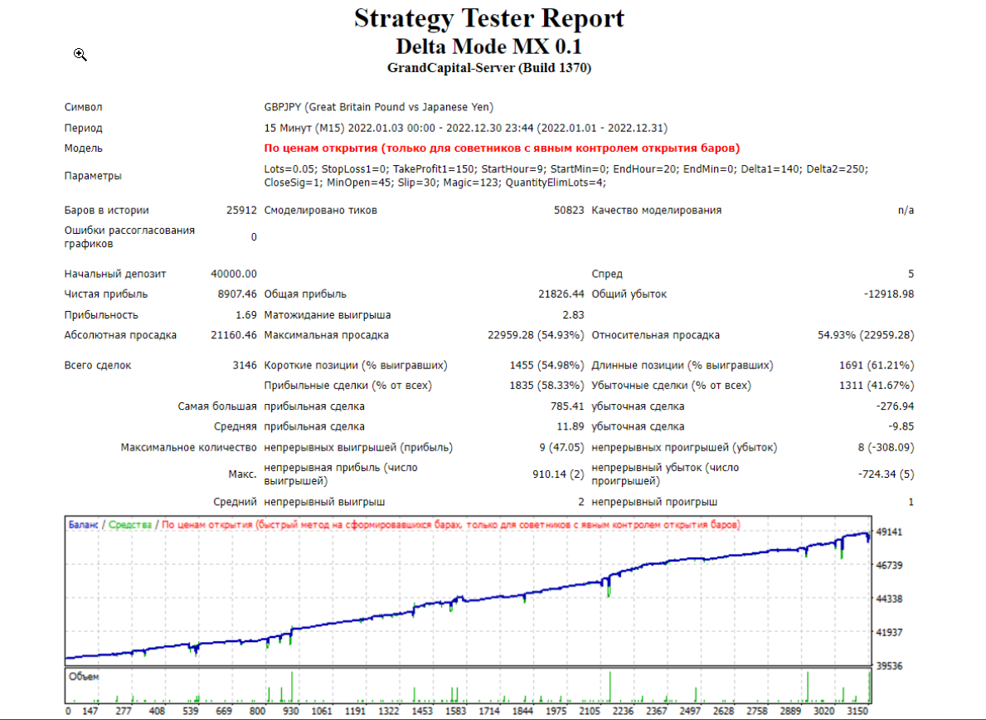
Task: Click the relative drawdown value 54.93%
Action: 866,335
